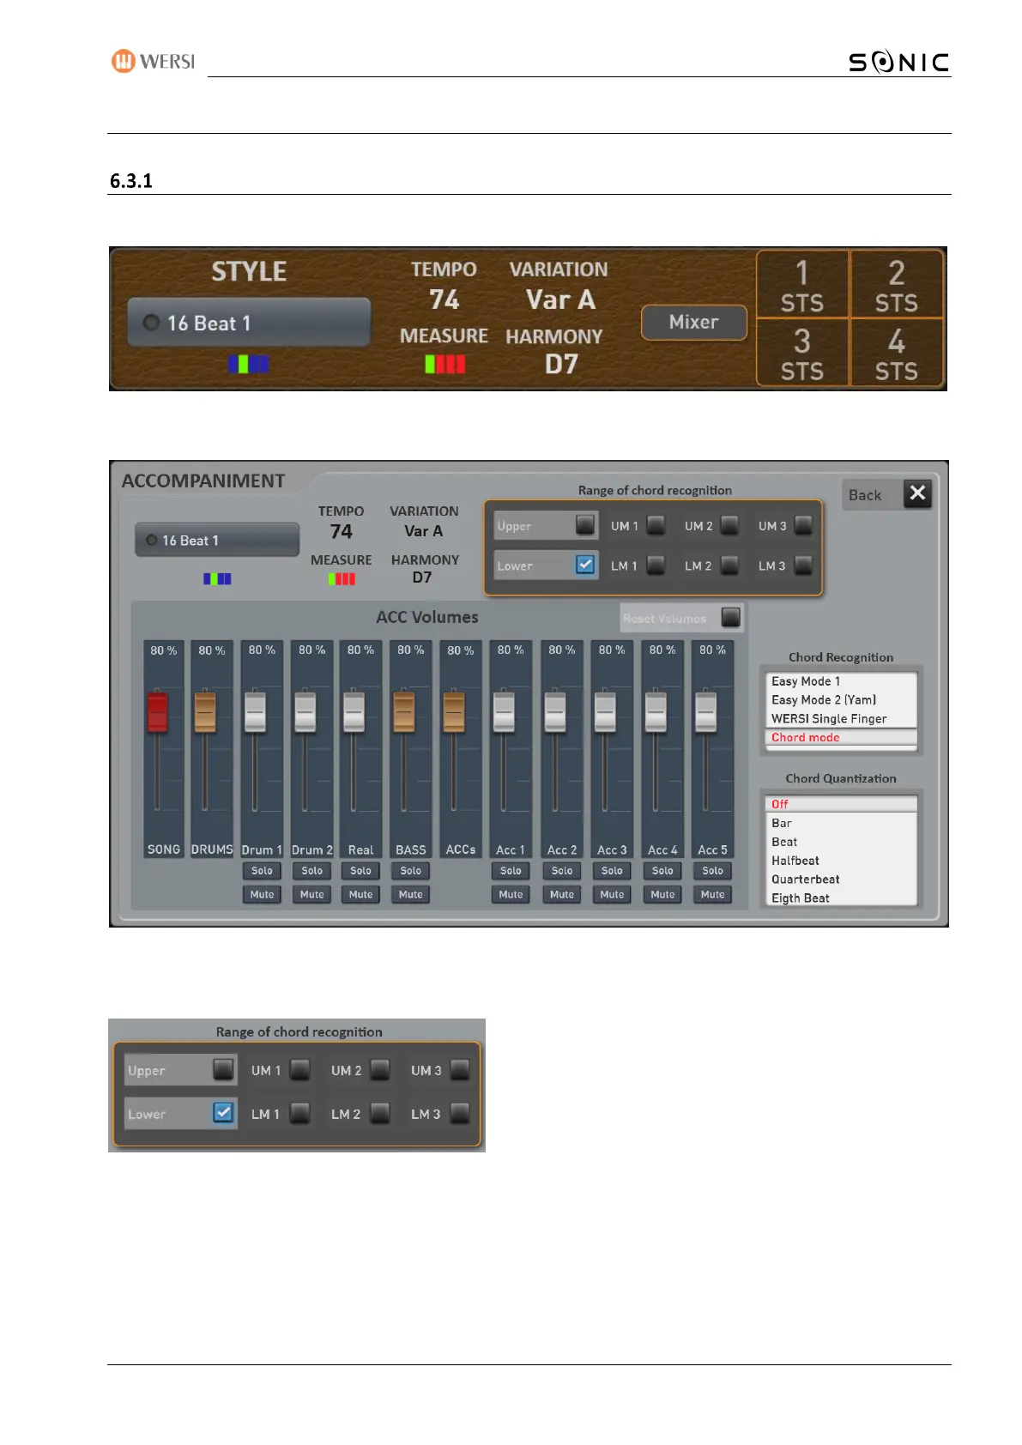Select Easy Mode 1 chord recognition

tap(841, 681)
